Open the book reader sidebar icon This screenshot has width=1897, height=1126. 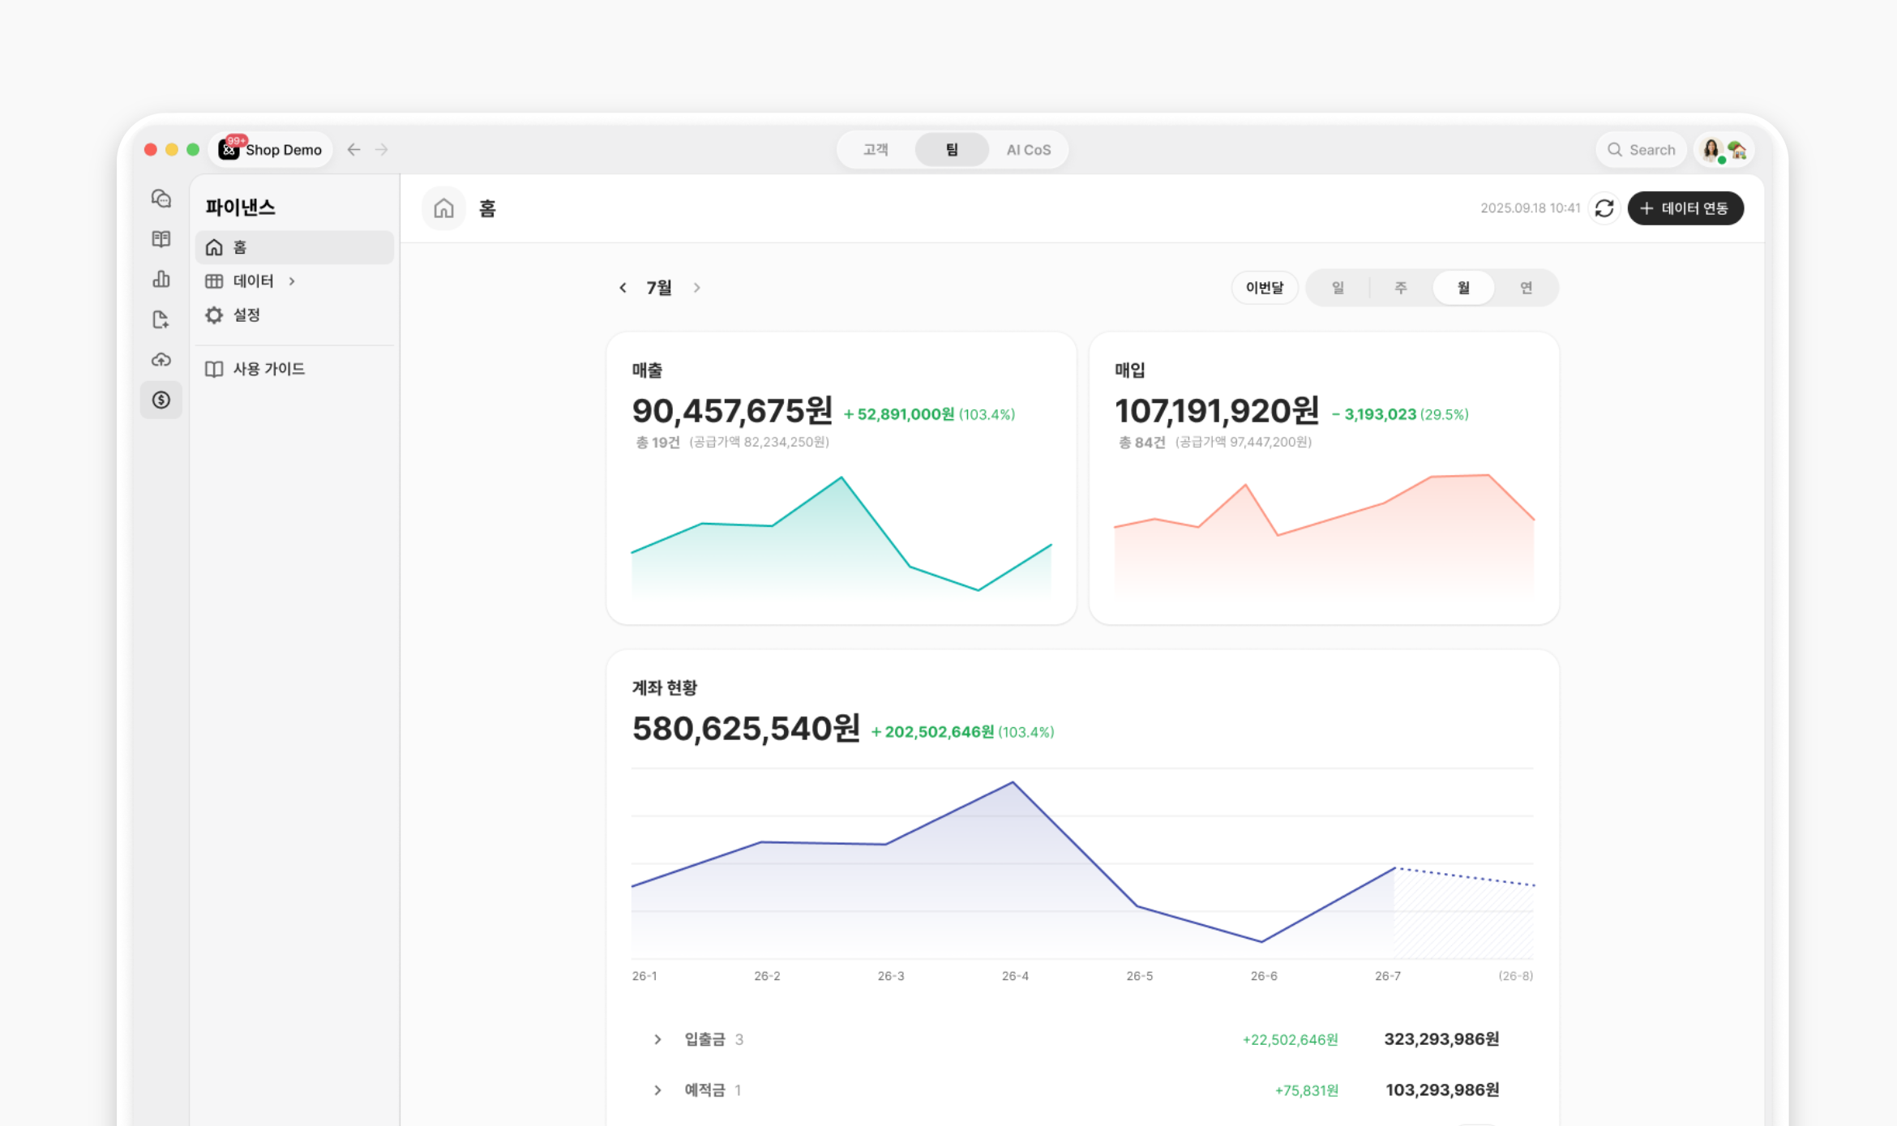pyautogui.click(x=161, y=239)
